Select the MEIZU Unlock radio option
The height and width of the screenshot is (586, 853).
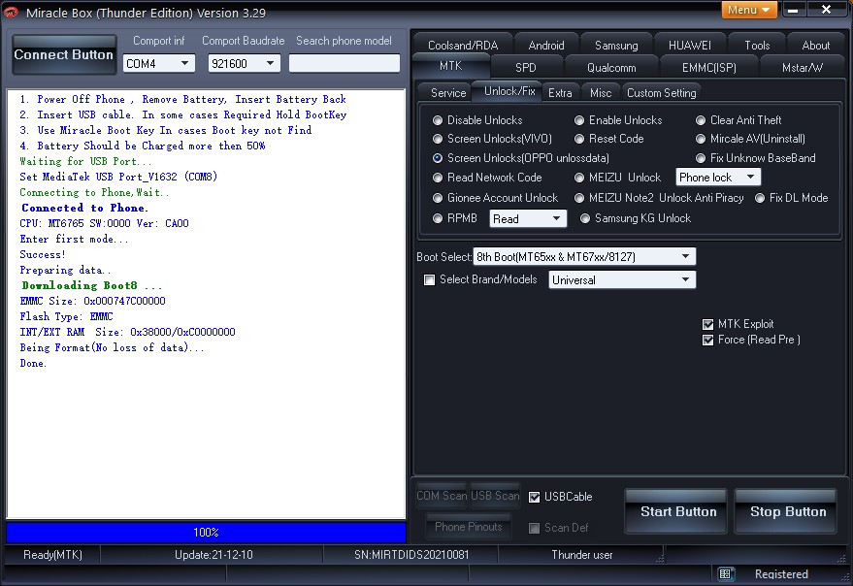click(x=579, y=178)
